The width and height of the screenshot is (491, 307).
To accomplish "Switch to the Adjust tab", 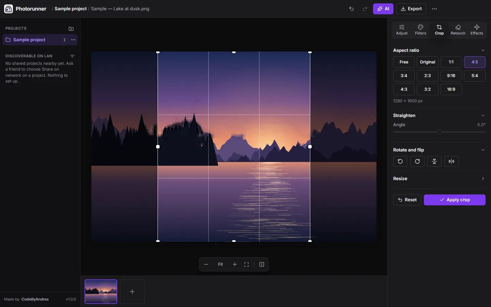I will (402, 30).
